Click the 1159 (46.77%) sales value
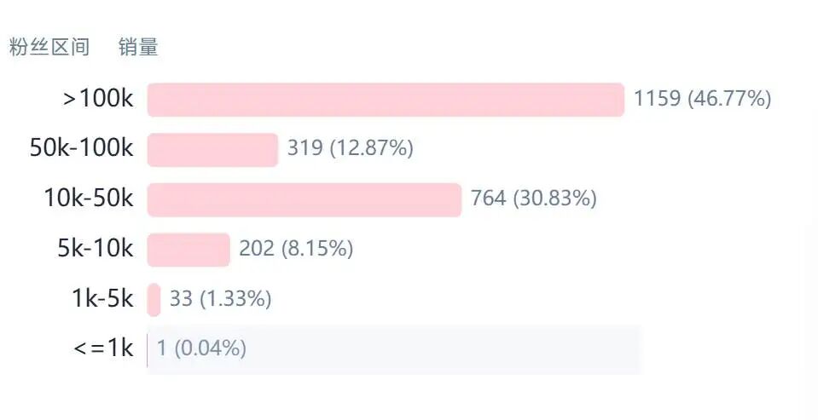Viewport: 818px width, 420px height. pos(702,99)
